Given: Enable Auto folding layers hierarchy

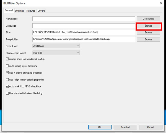Looking at the screenshot, I should [7, 66].
